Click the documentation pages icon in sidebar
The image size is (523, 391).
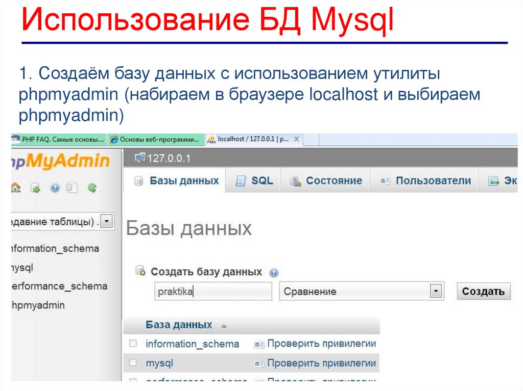click(x=72, y=188)
